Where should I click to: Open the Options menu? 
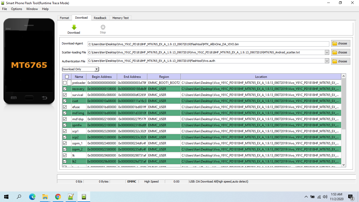coord(17,9)
